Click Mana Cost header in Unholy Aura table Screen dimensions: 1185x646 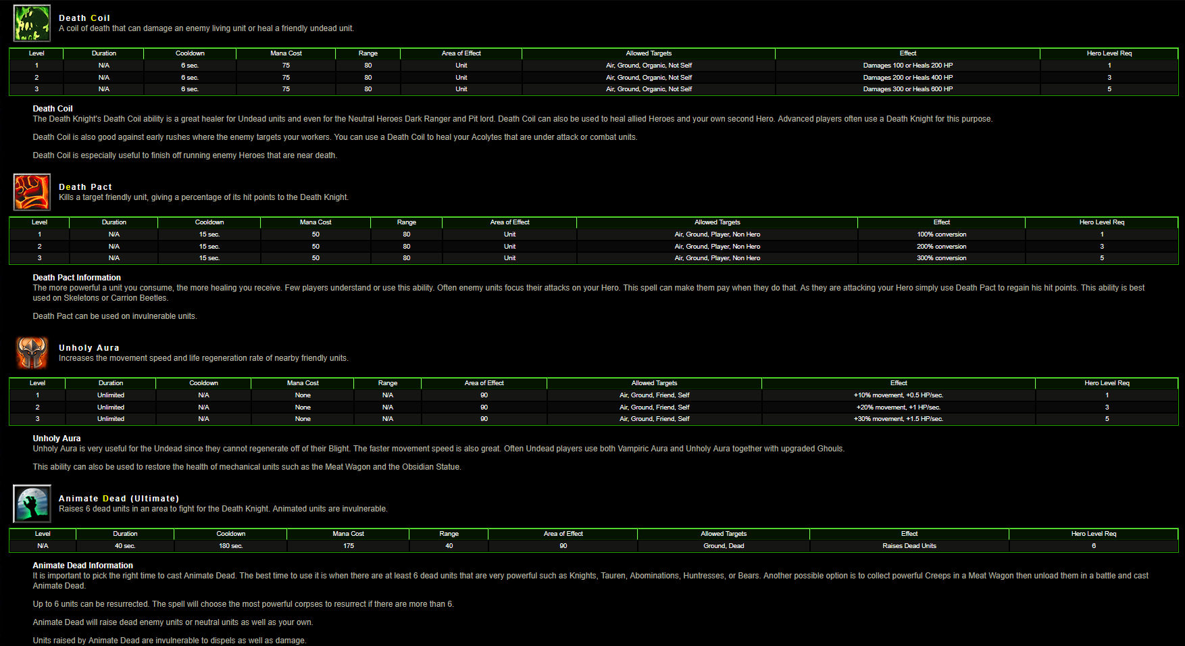[303, 383]
